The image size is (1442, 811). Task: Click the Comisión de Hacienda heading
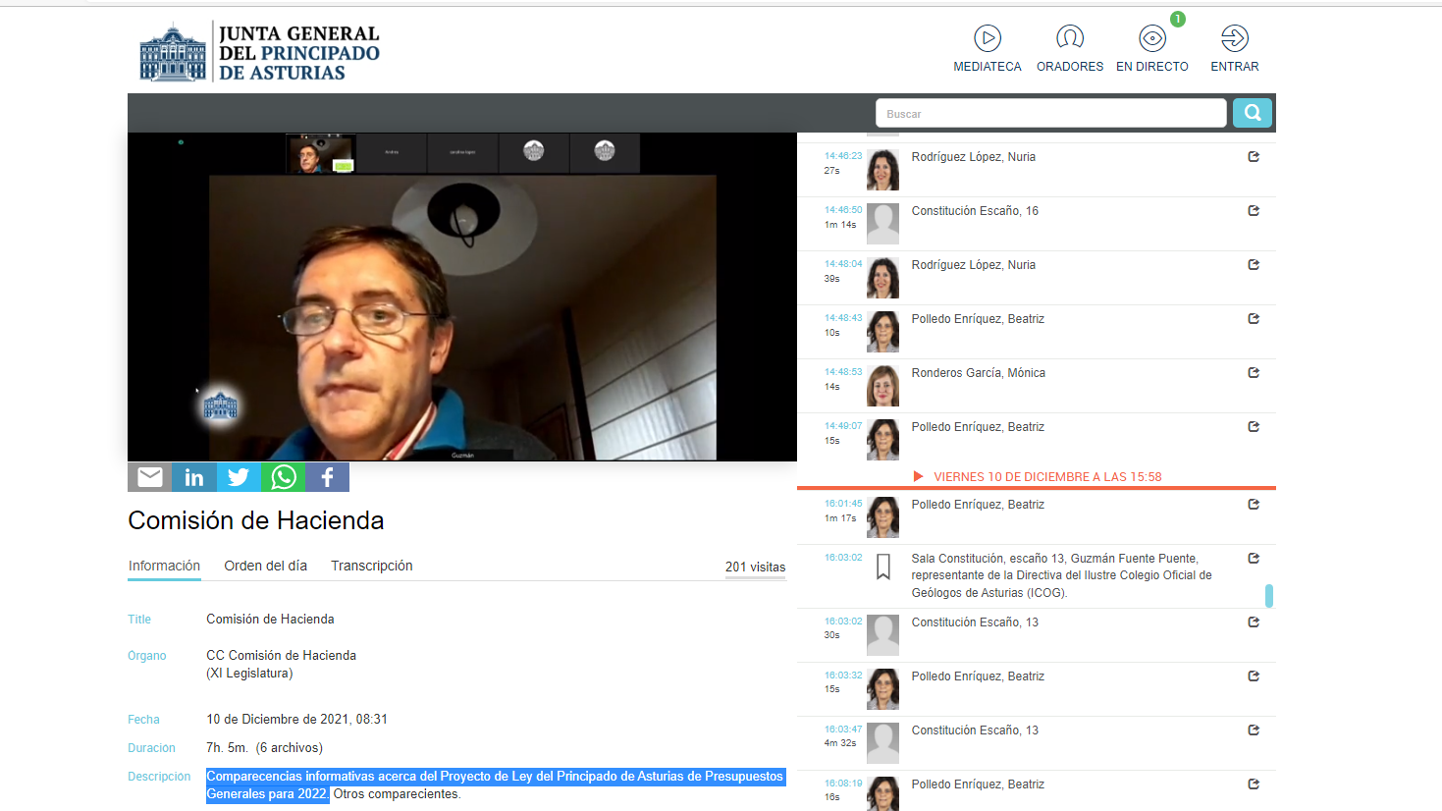256,520
